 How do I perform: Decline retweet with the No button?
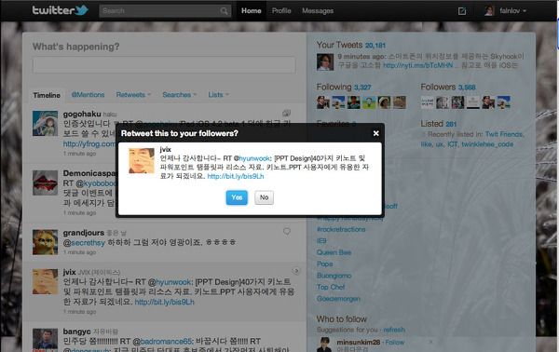click(x=265, y=197)
